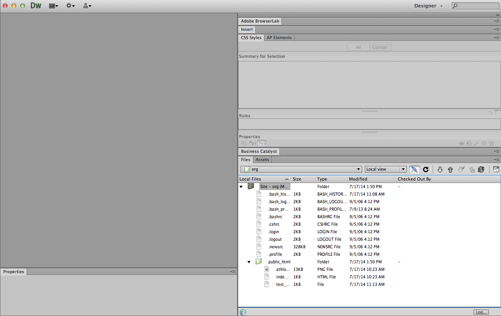
Task: Collapse the public_html folder
Action: click(249, 262)
